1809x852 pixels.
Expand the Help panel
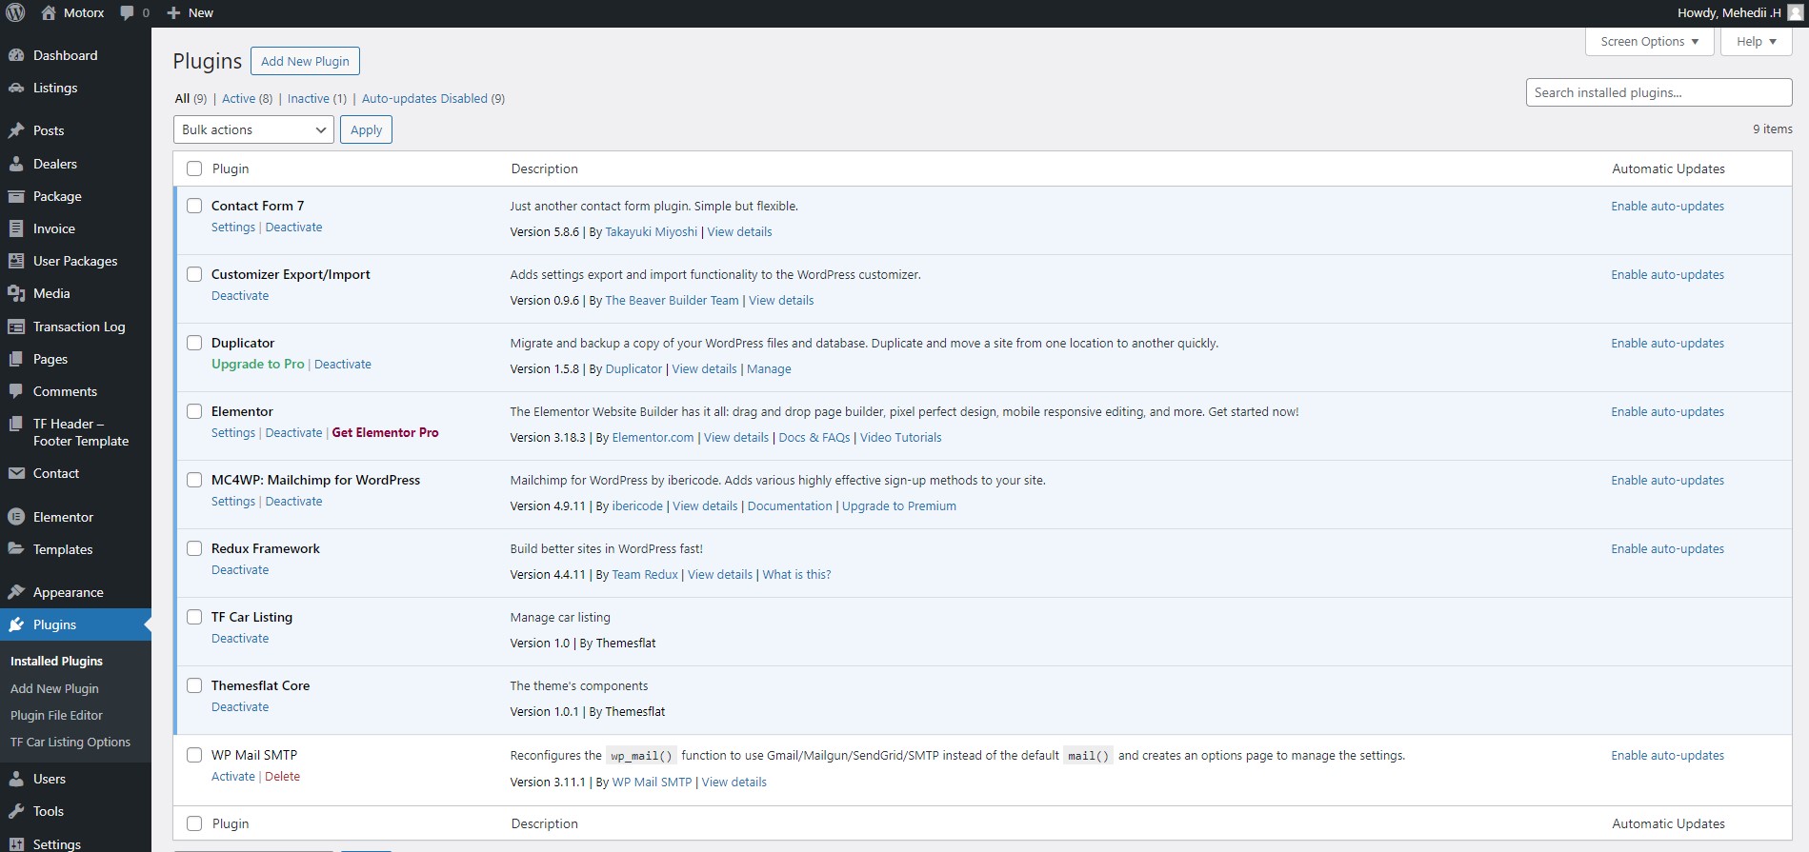1756,41
